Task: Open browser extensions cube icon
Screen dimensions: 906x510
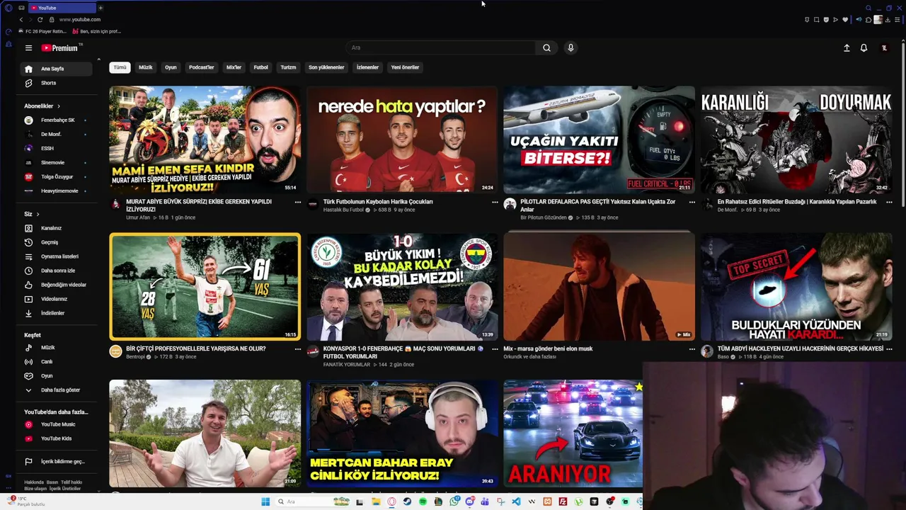Action: pyautogui.click(x=868, y=20)
